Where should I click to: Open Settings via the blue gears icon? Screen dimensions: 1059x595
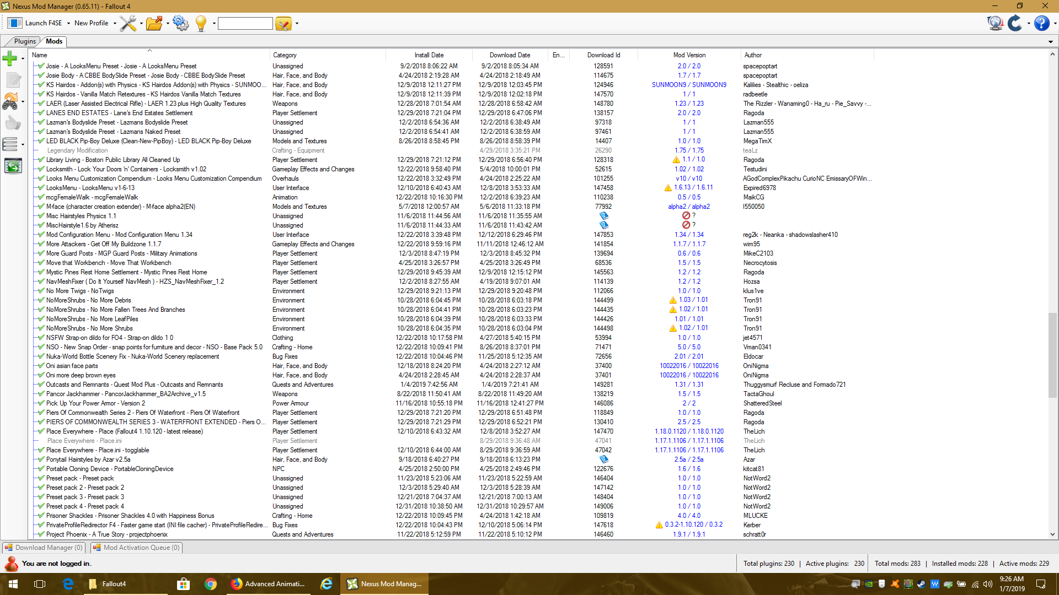pyautogui.click(x=180, y=23)
